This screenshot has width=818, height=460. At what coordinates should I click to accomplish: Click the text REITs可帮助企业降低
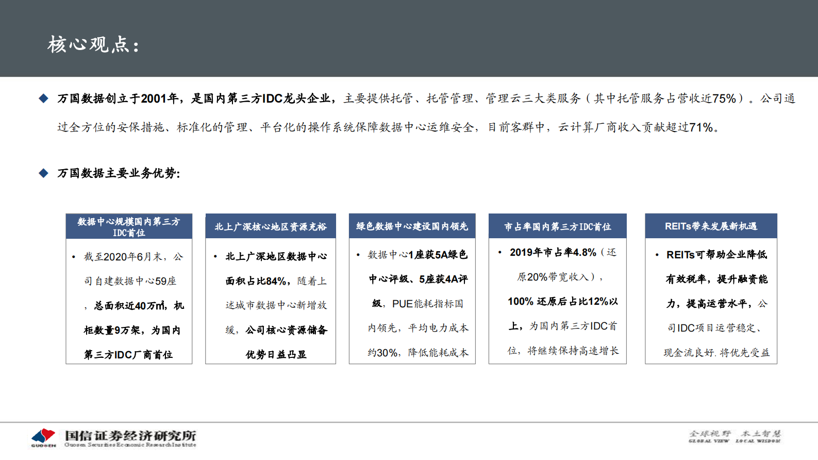[717, 255]
